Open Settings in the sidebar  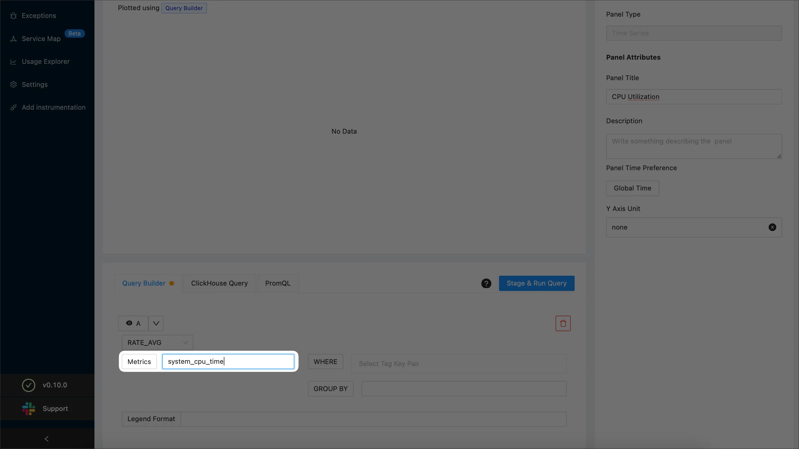pyautogui.click(x=35, y=84)
